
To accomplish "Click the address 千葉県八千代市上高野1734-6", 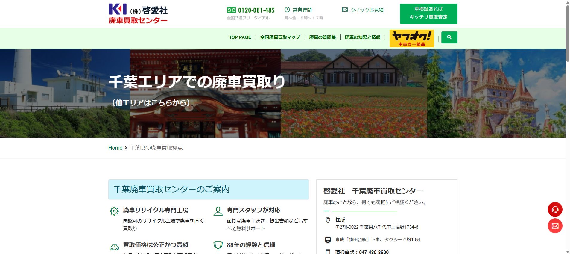I will [389, 227].
